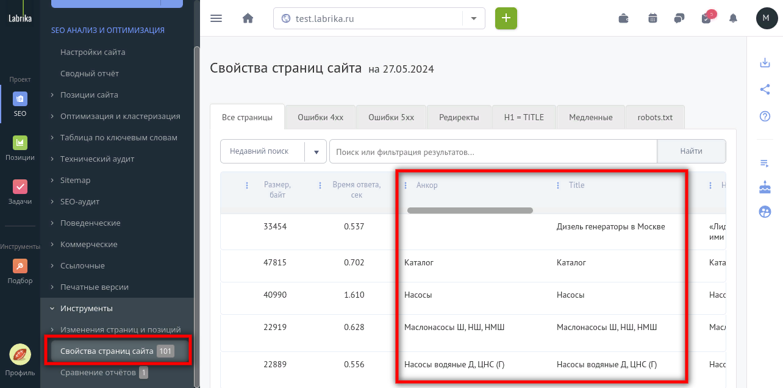Open the Задачи section icon
Screen dimensions: 783x388
(20, 187)
